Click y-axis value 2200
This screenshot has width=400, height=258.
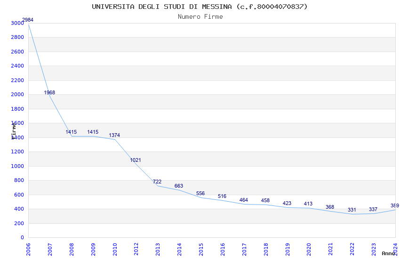(x=17, y=80)
